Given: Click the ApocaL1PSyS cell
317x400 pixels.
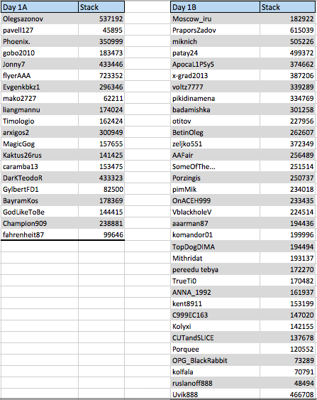Looking at the screenshot, I should pos(215,64).
